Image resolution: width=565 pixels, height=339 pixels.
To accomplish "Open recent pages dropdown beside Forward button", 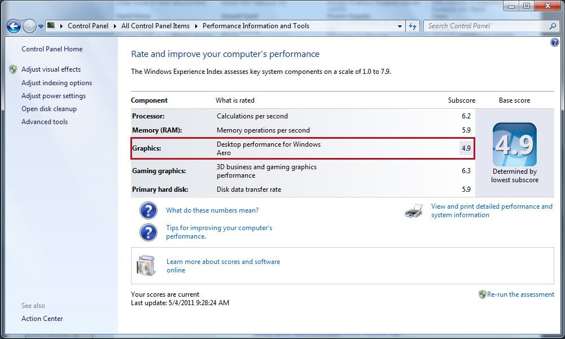I will pyautogui.click(x=41, y=27).
